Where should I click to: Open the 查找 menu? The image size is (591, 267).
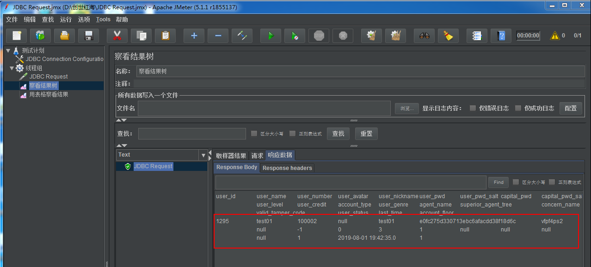[x=48, y=19]
